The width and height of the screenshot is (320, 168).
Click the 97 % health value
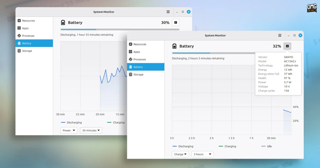(x=287, y=78)
